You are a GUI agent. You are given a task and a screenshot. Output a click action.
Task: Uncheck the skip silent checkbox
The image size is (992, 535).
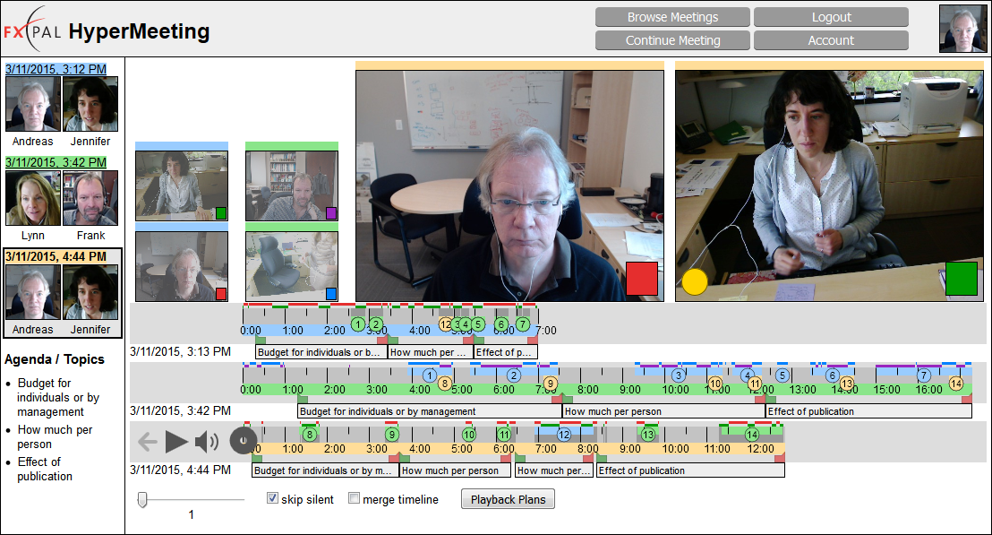[273, 498]
